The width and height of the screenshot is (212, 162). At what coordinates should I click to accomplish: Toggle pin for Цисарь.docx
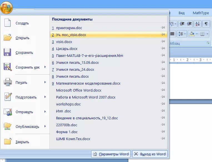tap(163, 48)
